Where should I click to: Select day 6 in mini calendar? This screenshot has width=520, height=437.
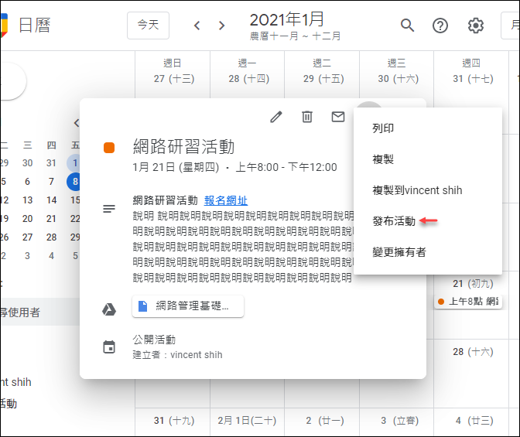coord(27,181)
